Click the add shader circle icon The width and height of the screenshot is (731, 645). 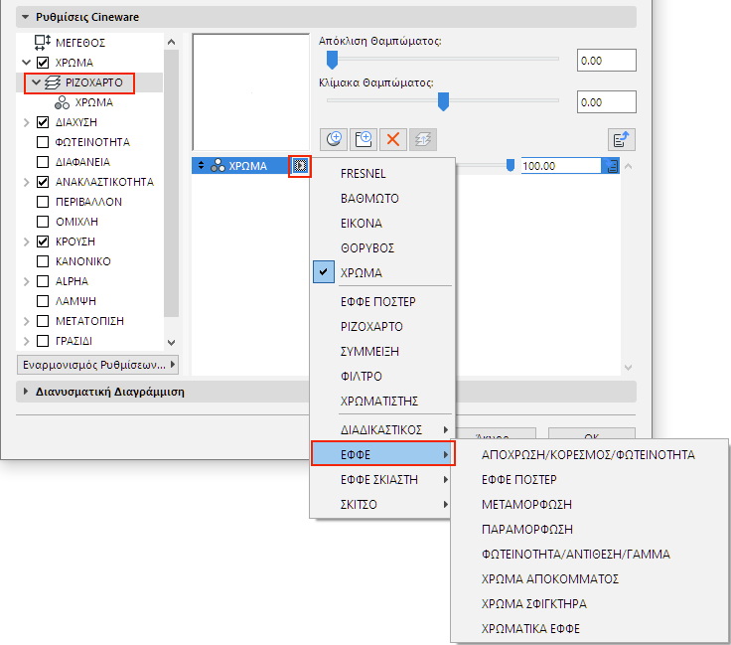(x=334, y=139)
